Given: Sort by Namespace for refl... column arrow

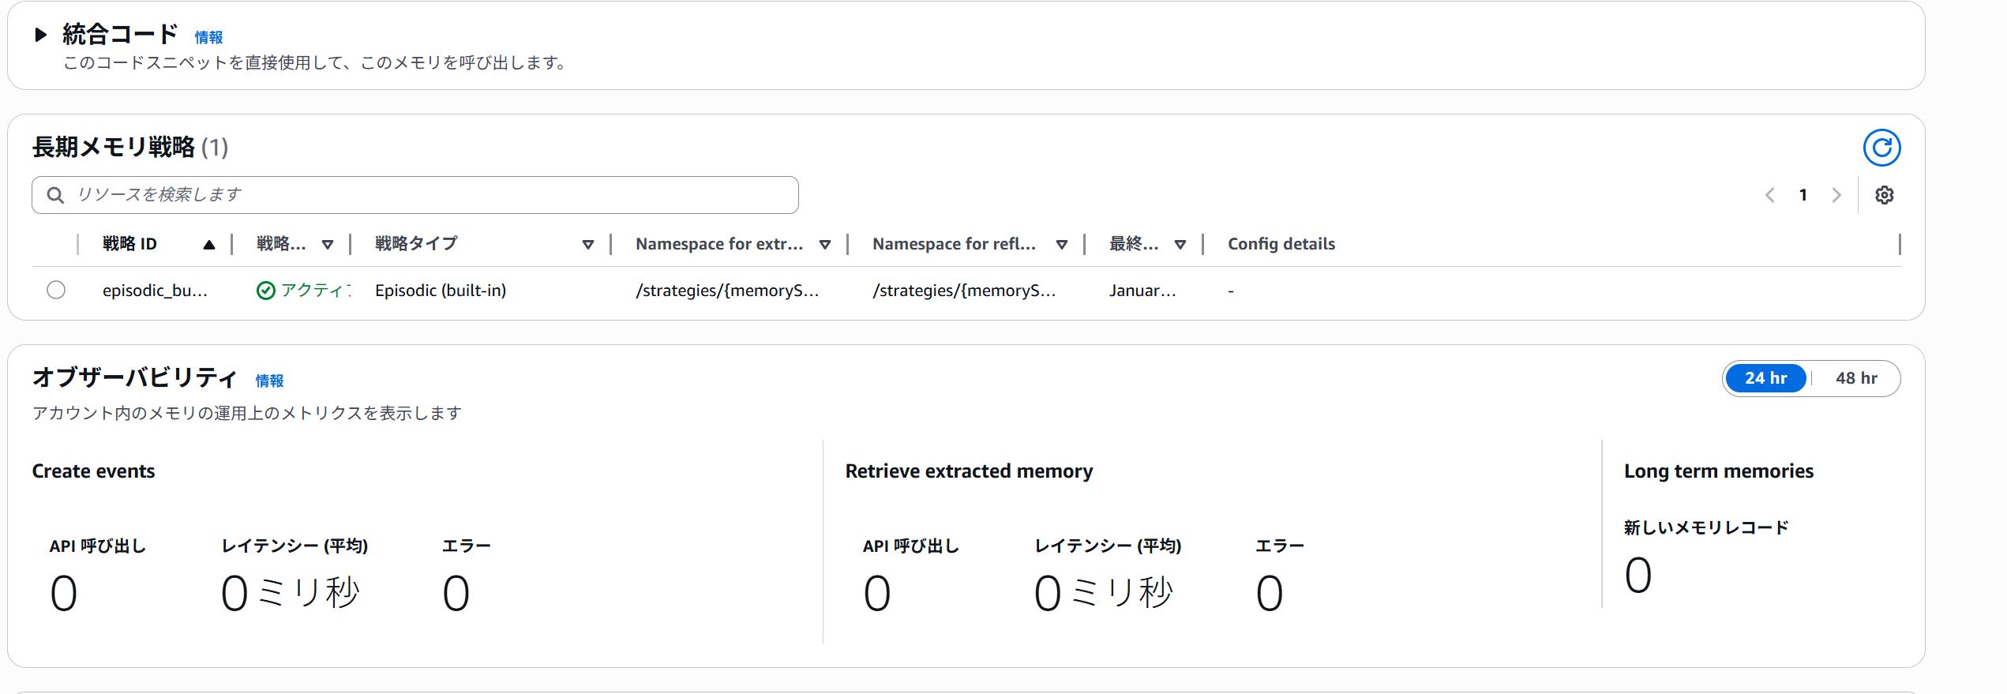Looking at the screenshot, I should (x=1061, y=245).
